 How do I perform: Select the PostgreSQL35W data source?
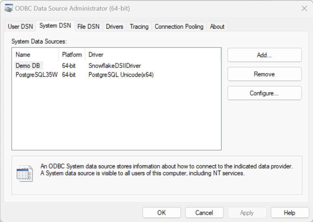pyautogui.click(x=36, y=75)
